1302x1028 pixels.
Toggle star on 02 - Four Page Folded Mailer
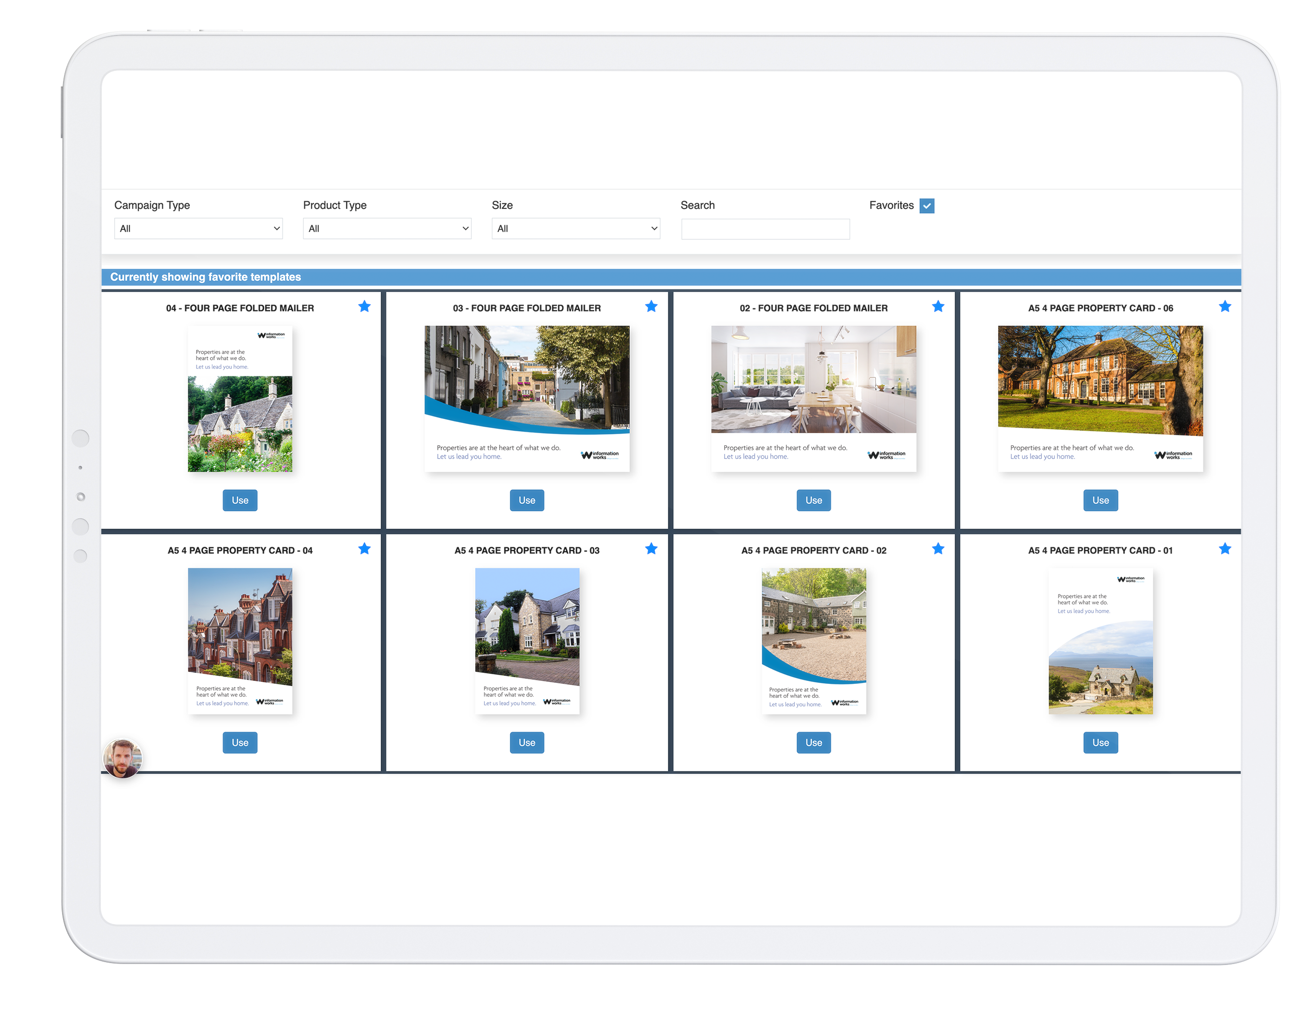point(937,307)
